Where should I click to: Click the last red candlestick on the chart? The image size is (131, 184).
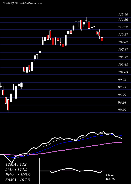102,40
